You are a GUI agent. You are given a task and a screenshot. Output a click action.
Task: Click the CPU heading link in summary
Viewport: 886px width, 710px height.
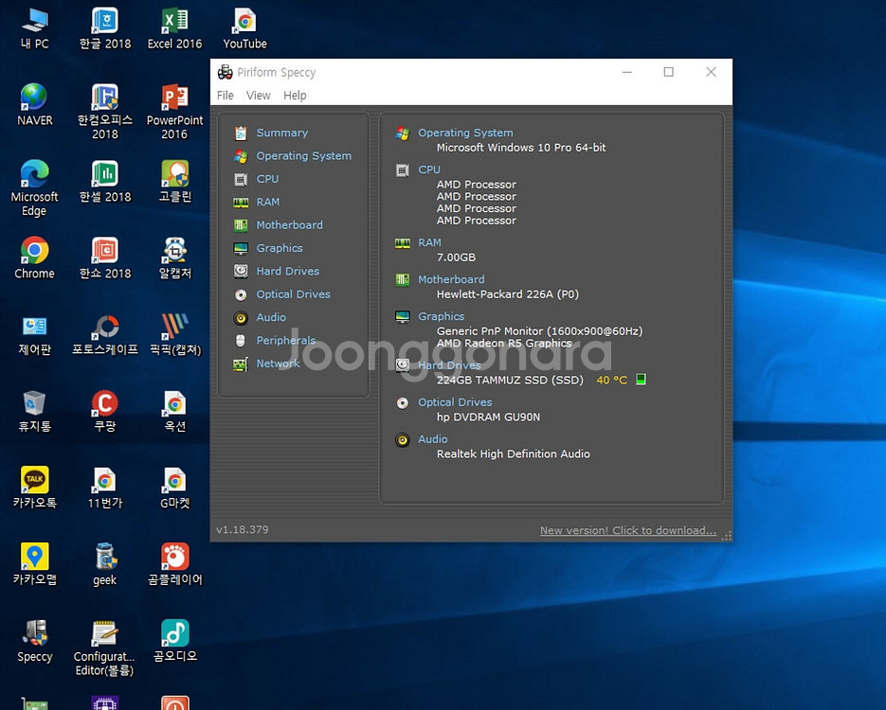(x=429, y=169)
